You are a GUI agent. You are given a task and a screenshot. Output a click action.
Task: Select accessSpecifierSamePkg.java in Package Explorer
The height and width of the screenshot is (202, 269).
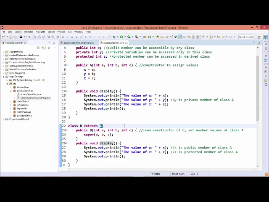pos(35,98)
